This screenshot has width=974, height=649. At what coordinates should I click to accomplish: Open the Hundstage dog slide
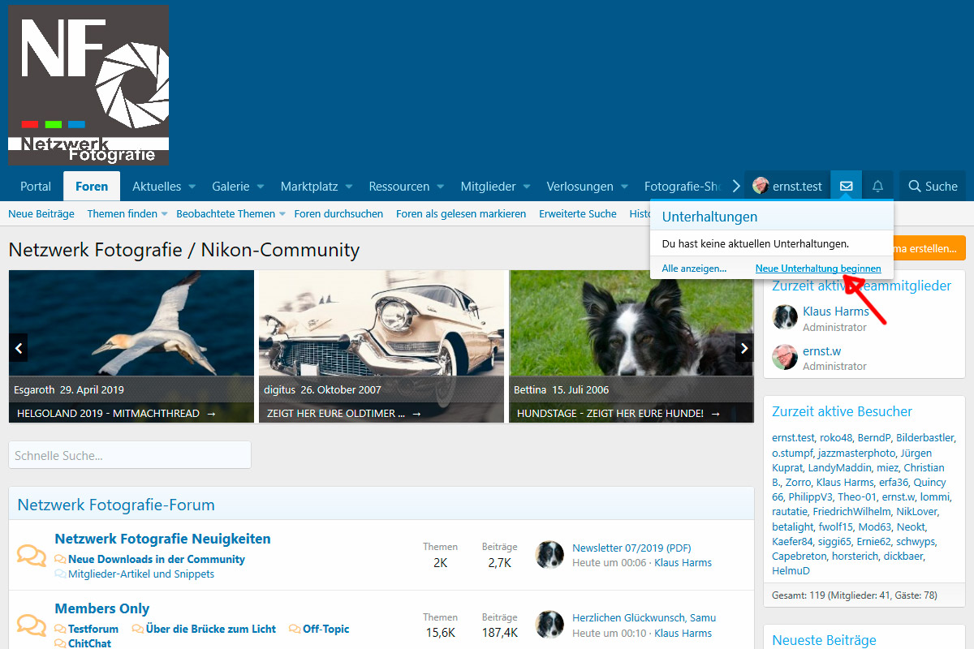[631, 346]
